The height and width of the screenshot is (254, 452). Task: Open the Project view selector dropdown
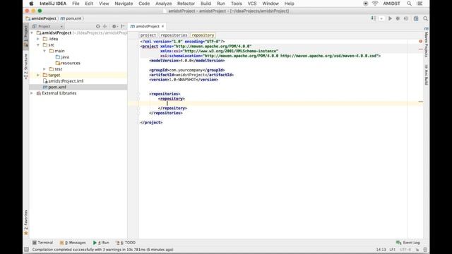tap(47, 26)
